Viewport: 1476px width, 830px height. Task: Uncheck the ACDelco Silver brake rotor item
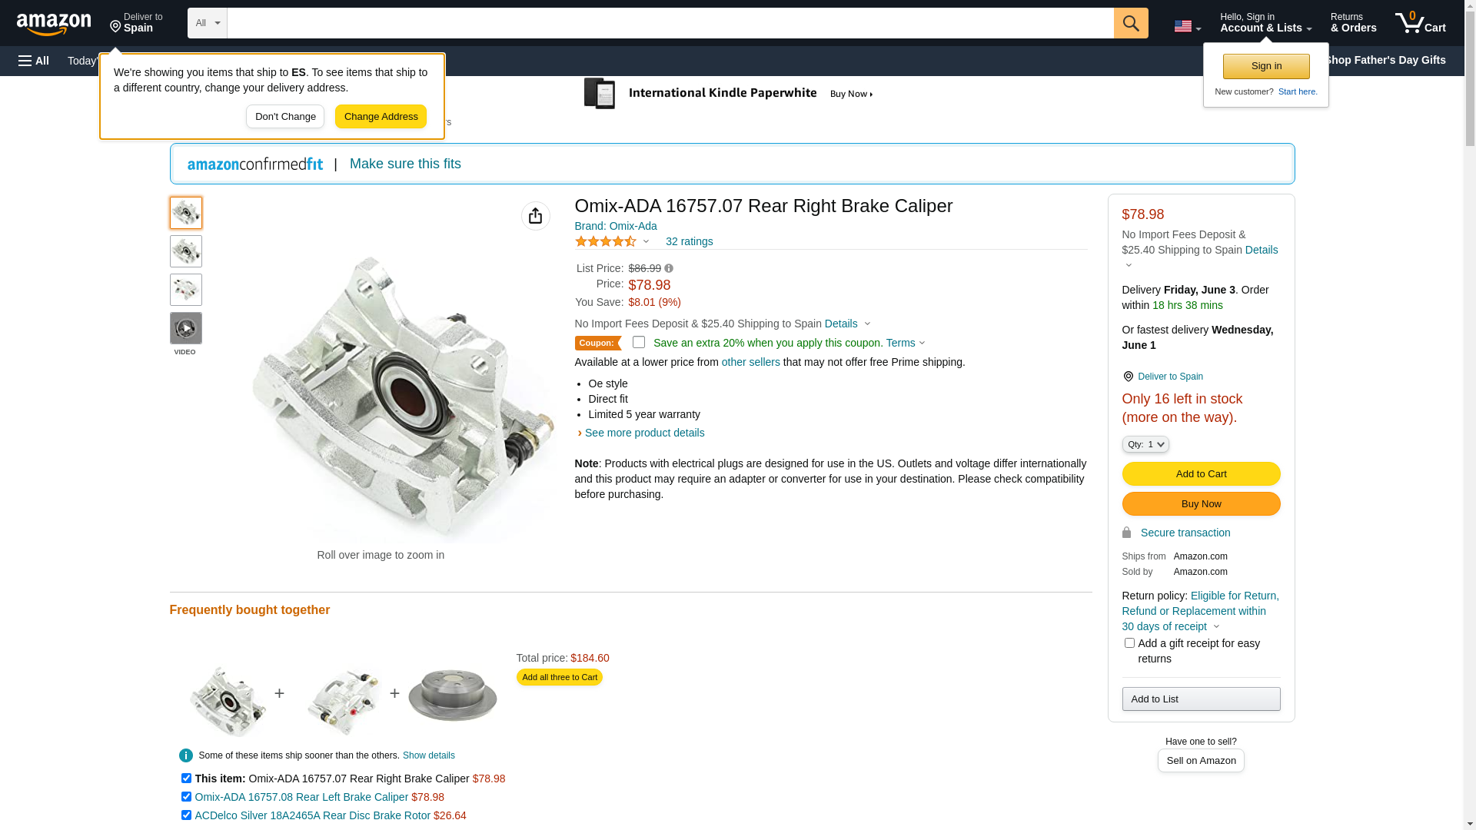[186, 815]
